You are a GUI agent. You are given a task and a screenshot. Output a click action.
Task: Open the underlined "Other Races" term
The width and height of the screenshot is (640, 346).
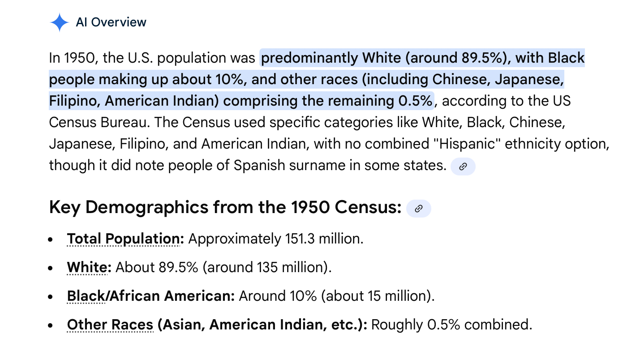110,325
